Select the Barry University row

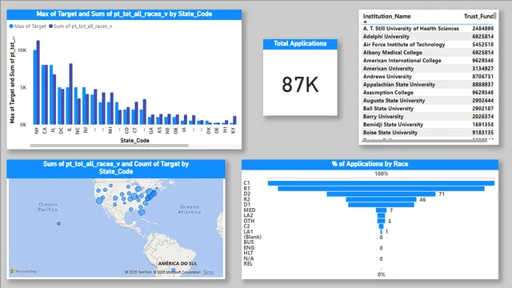pyautogui.click(x=428, y=117)
